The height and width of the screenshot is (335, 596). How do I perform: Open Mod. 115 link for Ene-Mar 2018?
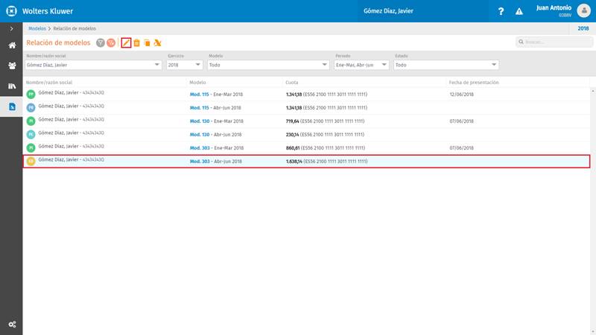[x=199, y=95]
